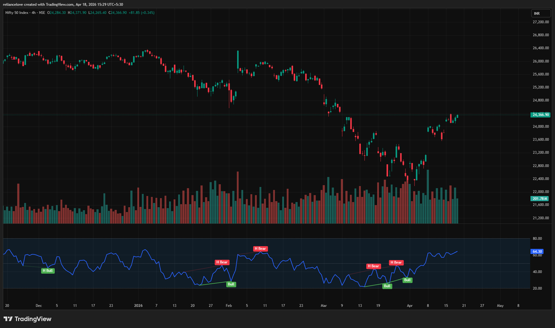Click the +81.85 (+0.34%) change value
Viewport: 555px width, 328px height.
pyautogui.click(x=142, y=12)
